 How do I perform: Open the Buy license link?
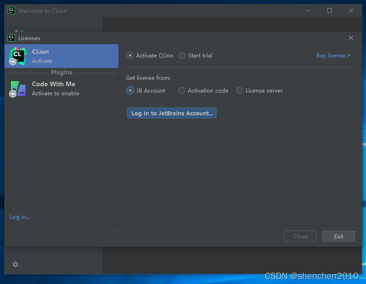coord(333,56)
